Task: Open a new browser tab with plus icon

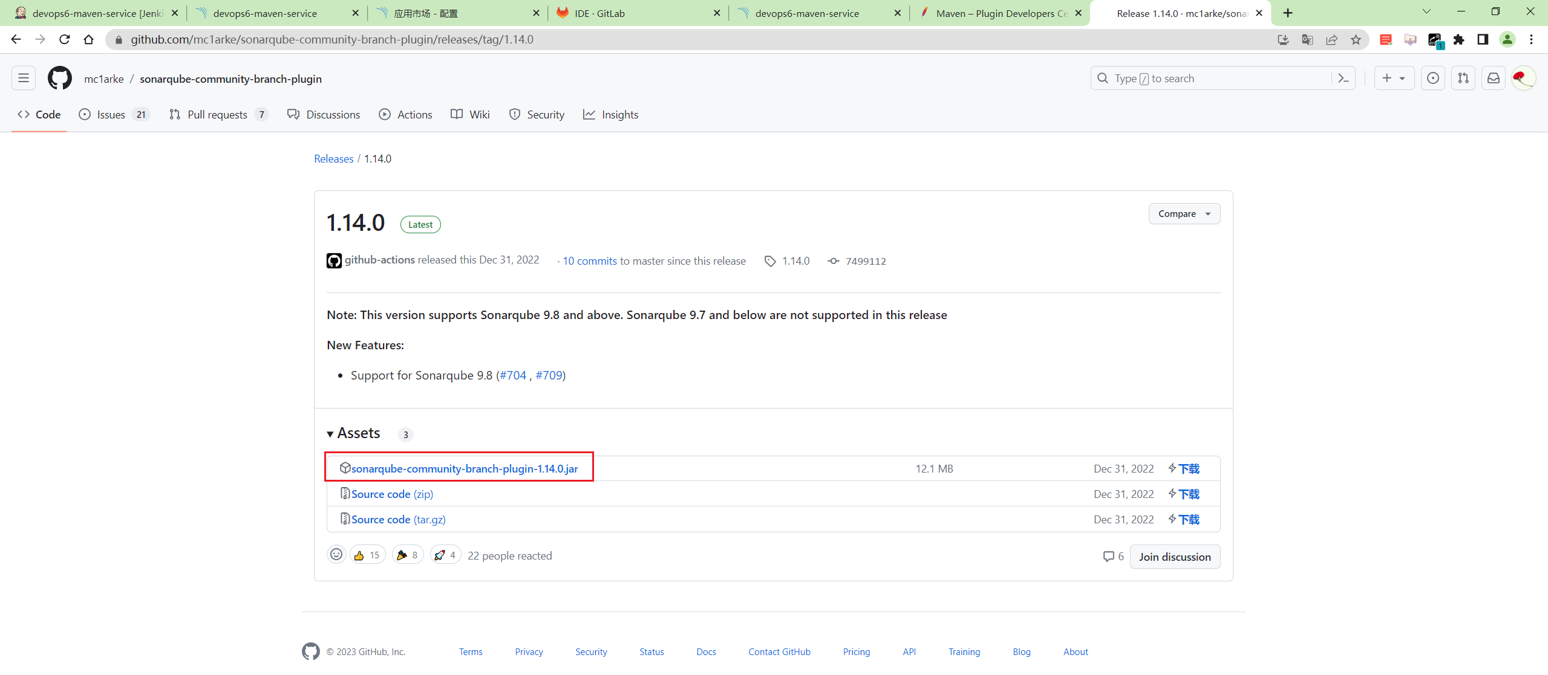Action: (x=1288, y=13)
